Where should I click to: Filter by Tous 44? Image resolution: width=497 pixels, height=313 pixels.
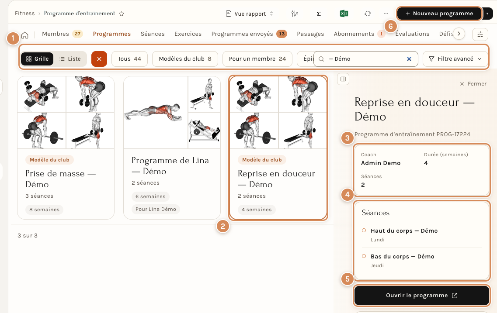tap(129, 59)
